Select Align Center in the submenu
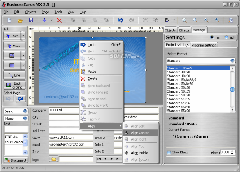The image size is (240, 172). click(x=141, y=133)
